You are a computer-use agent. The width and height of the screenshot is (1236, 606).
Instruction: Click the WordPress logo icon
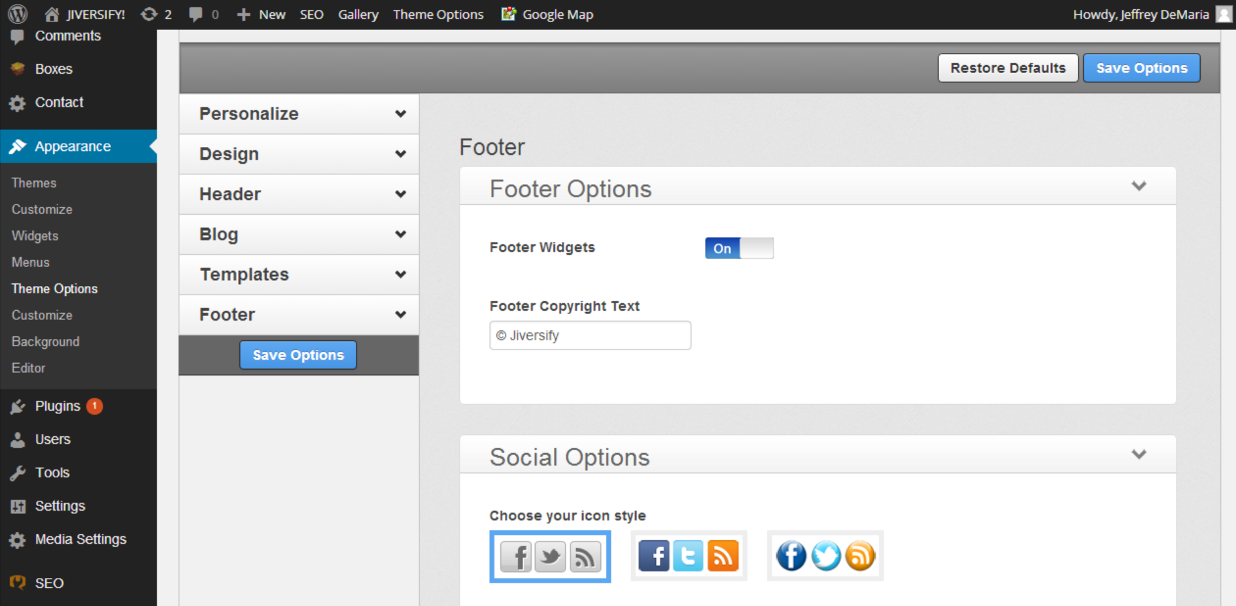pos(18,14)
